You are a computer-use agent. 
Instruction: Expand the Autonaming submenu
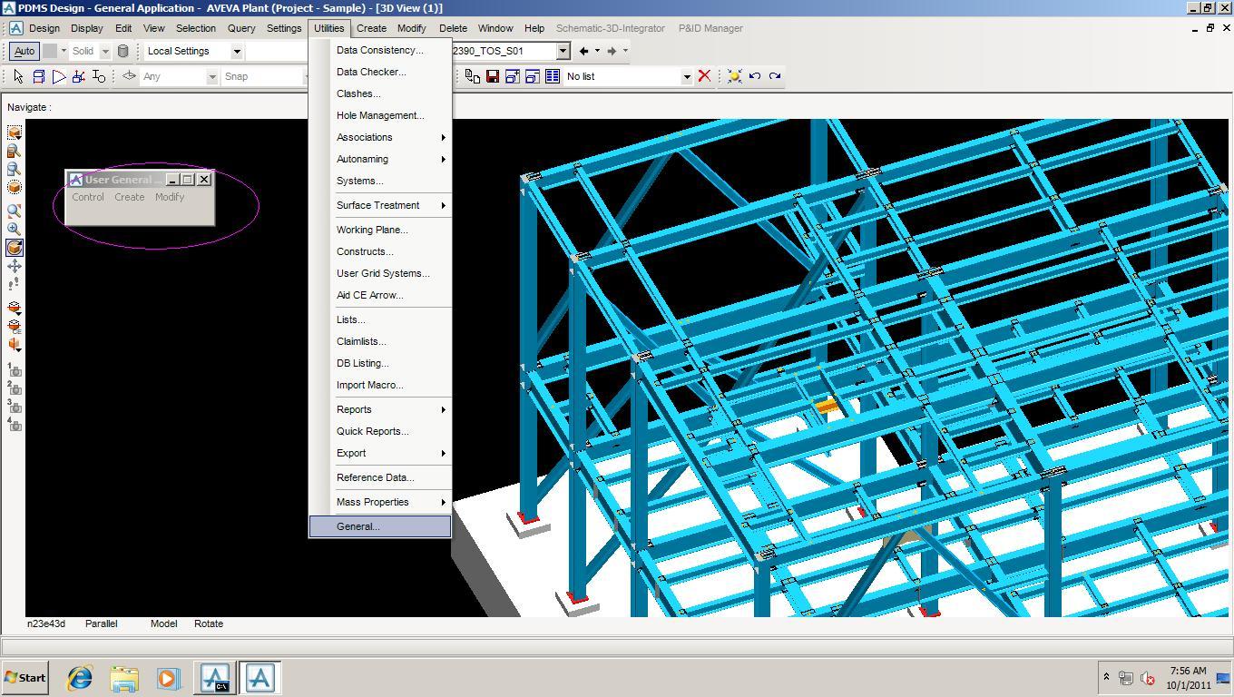point(380,159)
